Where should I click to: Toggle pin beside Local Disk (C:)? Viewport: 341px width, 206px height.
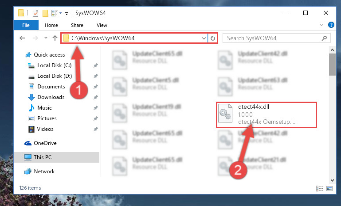click(x=95, y=65)
